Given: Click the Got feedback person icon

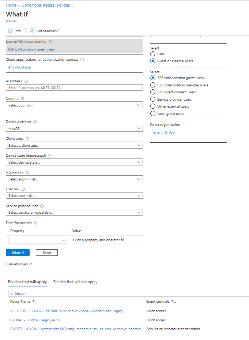Looking at the screenshot, I should tap(32, 31).
